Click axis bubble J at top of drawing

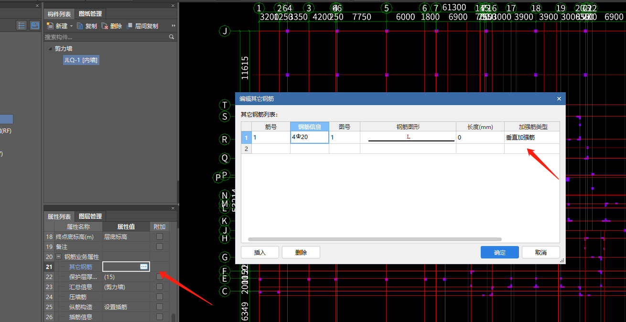click(225, 32)
